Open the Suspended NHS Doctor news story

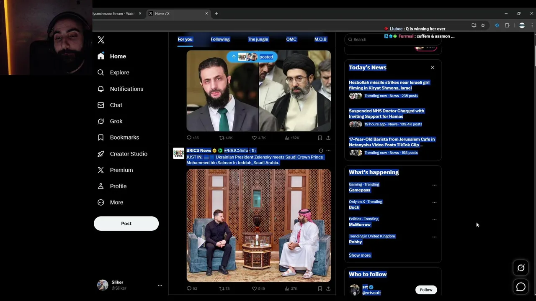387,114
